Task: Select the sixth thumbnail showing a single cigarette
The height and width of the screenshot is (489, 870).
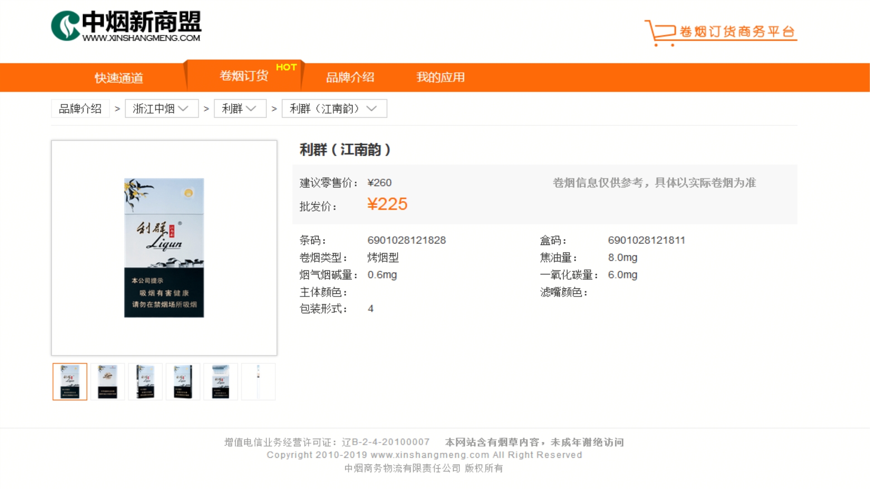Action: [x=258, y=382]
